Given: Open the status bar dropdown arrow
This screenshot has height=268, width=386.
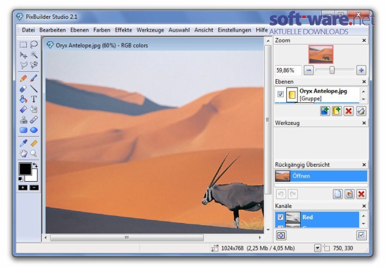Looking at the screenshot, I should (317, 248).
